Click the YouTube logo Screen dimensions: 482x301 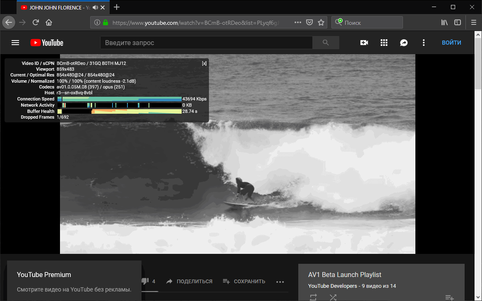(47, 43)
